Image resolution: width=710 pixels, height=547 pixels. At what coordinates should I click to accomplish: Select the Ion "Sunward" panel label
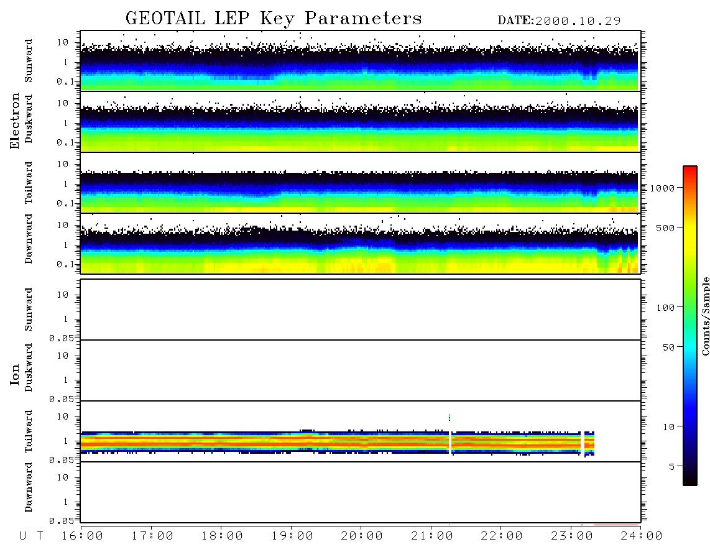pos(29,310)
